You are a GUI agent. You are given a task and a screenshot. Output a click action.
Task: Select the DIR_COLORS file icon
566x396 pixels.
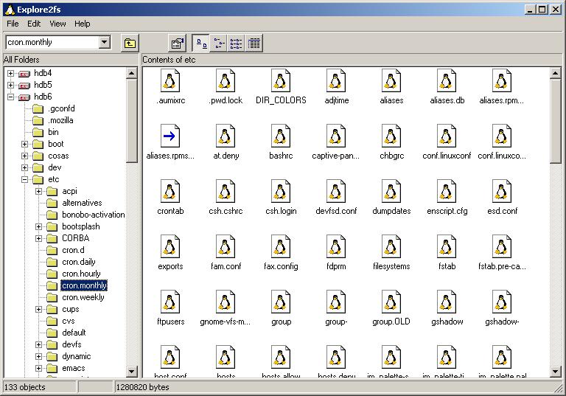(281, 80)
